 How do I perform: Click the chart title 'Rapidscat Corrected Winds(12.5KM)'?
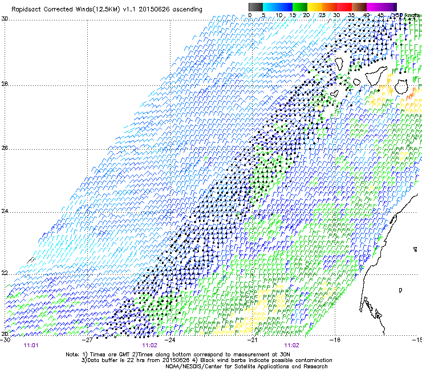coord(66,10)
